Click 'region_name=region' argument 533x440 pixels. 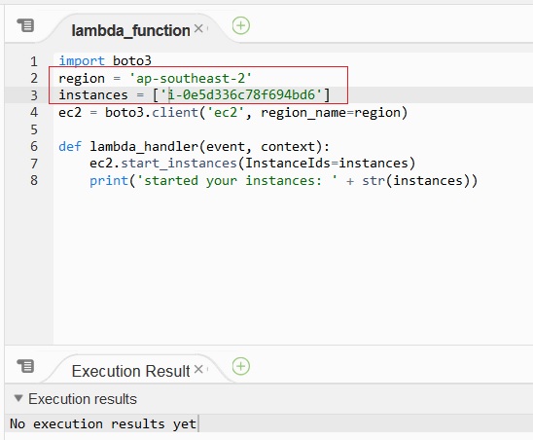click(331, 113)
